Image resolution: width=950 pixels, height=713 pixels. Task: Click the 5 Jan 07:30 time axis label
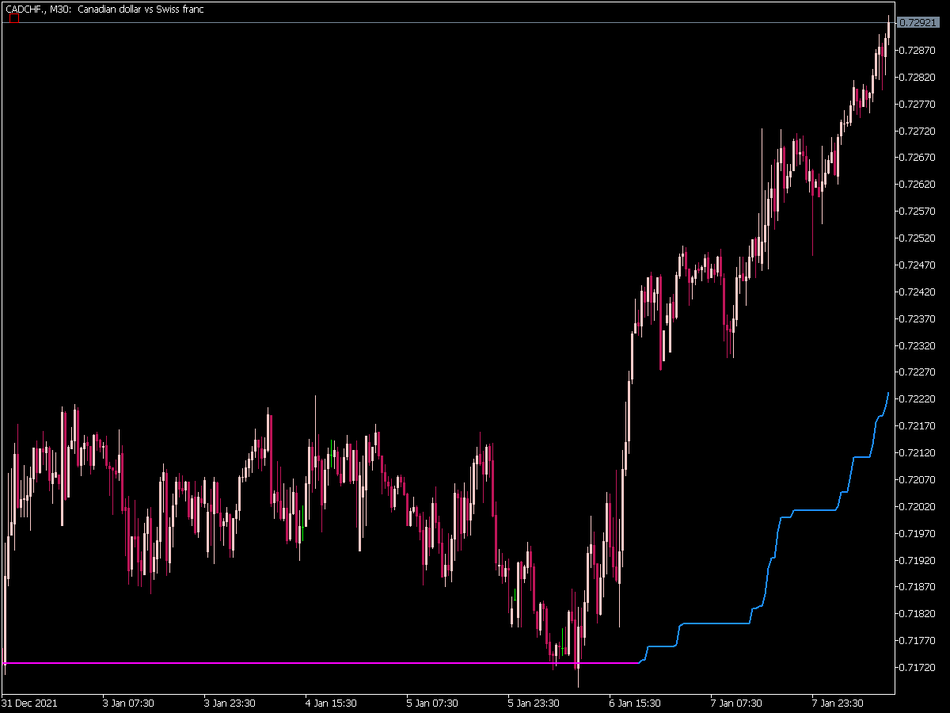(x=432, y=703)
